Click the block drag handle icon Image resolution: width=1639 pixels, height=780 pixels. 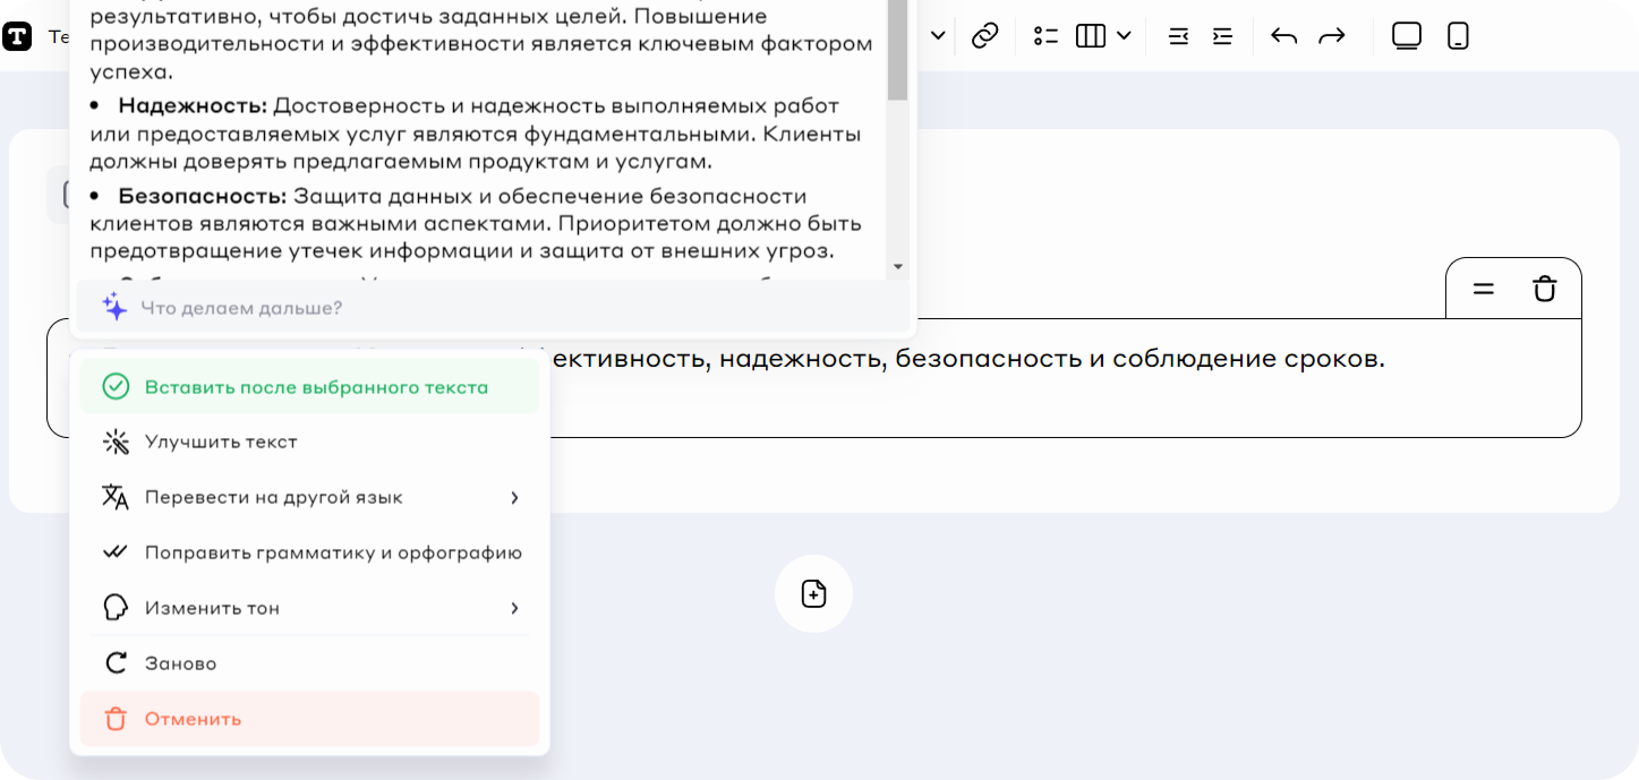tap(1483, 289)
